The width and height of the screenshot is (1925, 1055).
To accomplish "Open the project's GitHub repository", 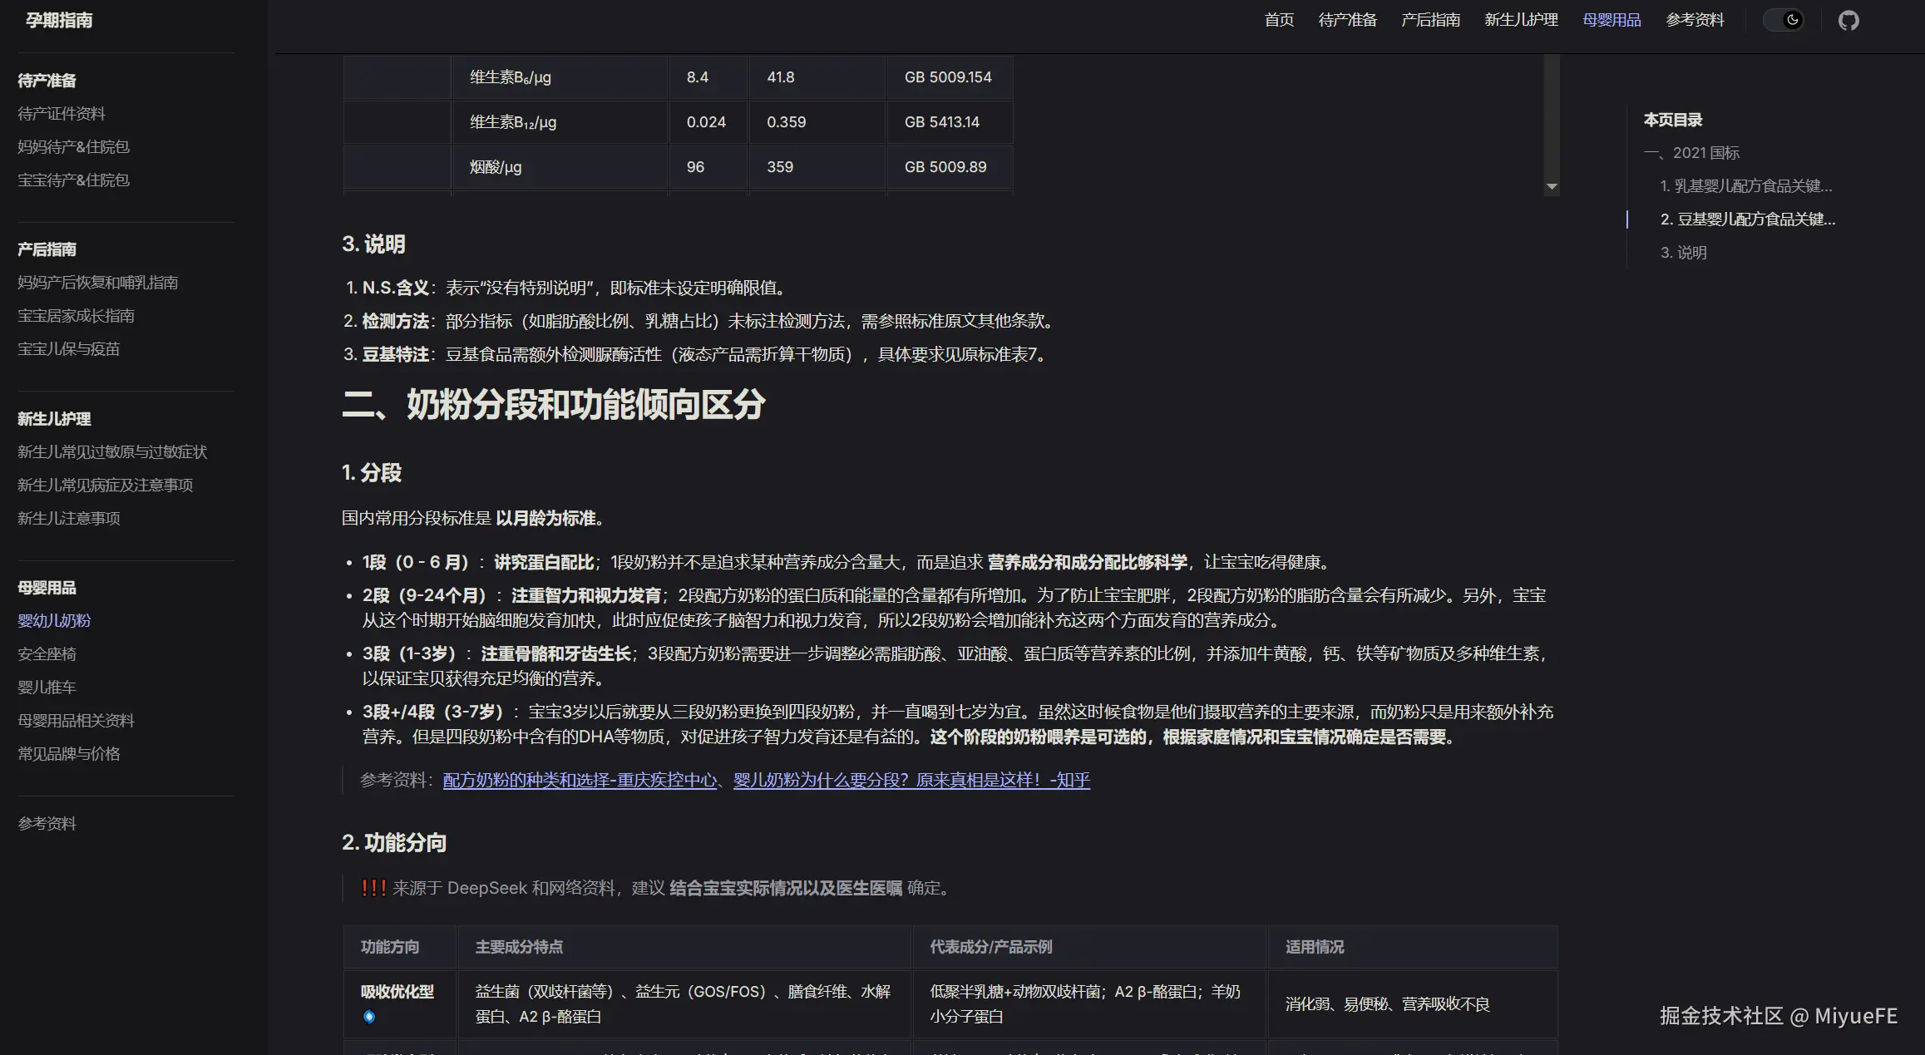I will pyautogui.click(x=1849, y=19).
